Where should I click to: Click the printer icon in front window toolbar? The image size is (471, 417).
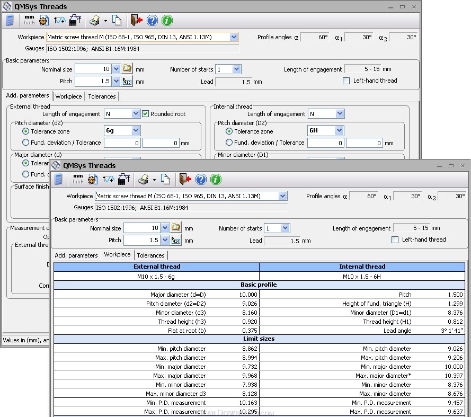tap(143, 180)
